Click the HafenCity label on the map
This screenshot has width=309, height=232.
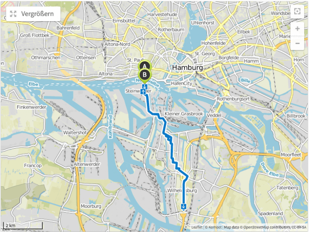[181, 83]
